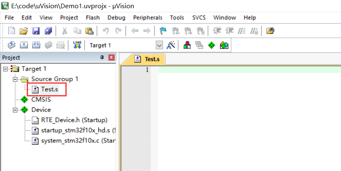Viewport: 341px width, 171px height.
Task: Go to the next bookmark icon
Action: click(188, 31)
